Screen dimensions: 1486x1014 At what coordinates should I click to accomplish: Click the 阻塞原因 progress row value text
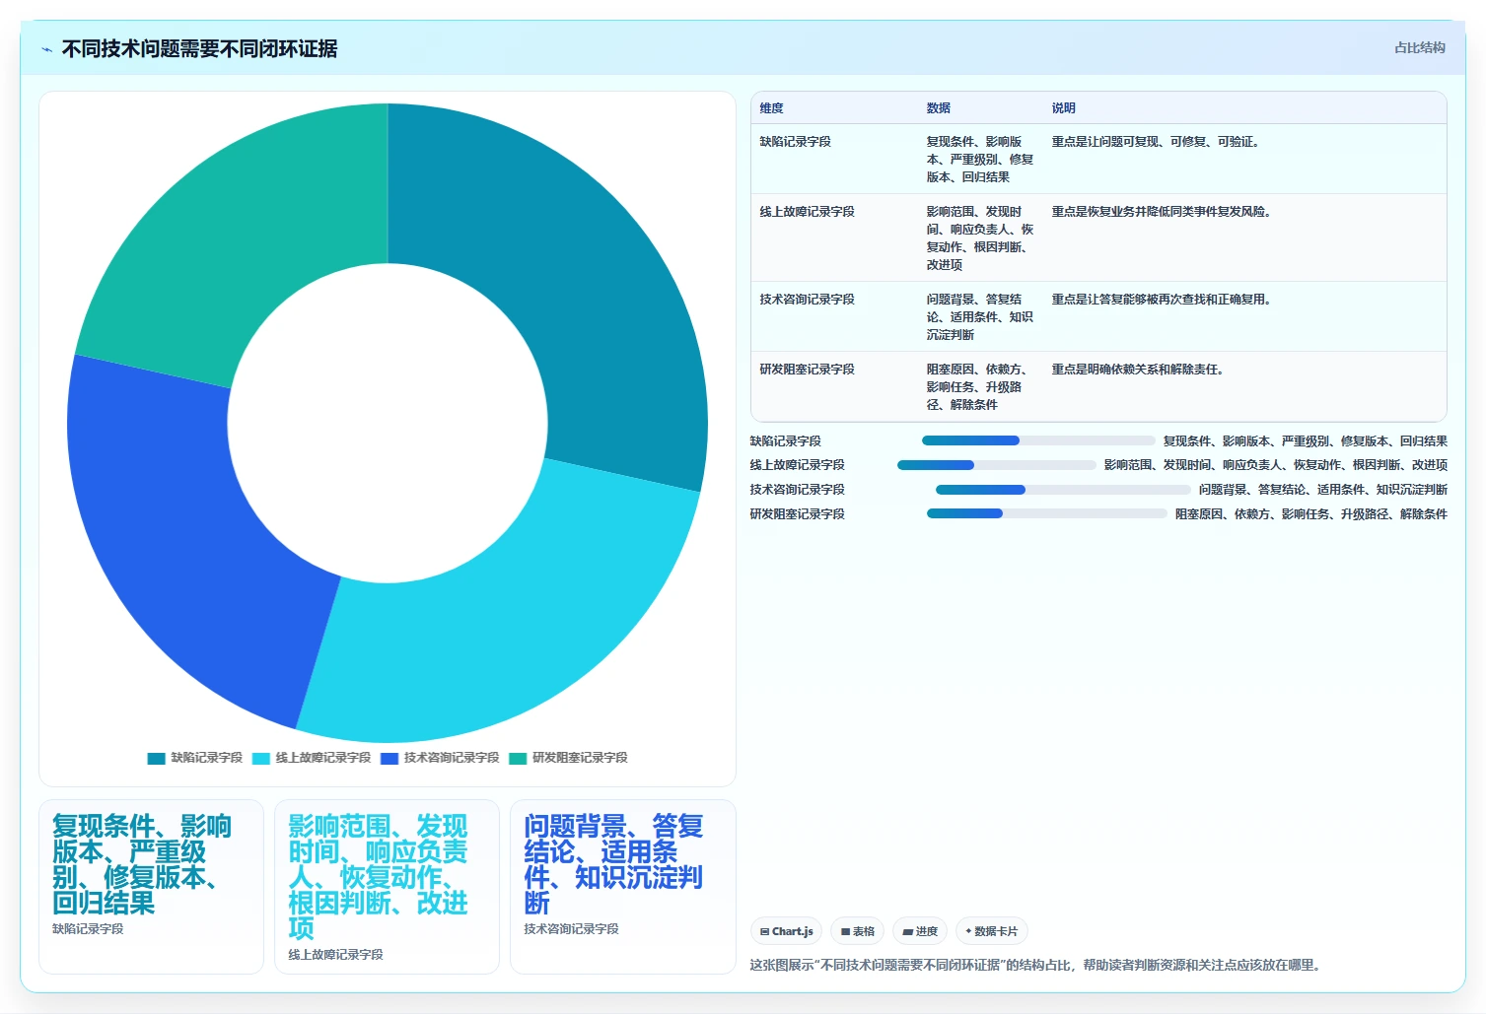[1311, 514]
